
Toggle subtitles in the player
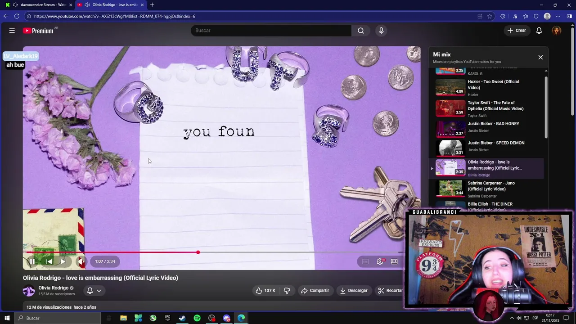365,261
